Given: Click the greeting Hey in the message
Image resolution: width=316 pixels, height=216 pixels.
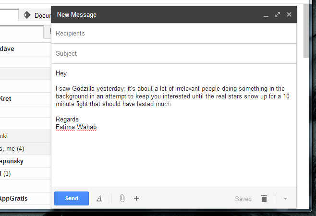Looking at the screenshot, I should [x=61, y=73].
